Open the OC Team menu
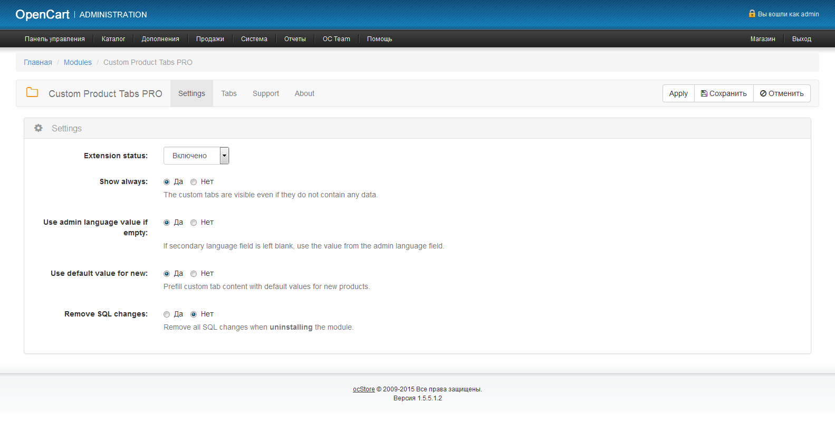This screenshot has height=432, width=835. (337, 39)
